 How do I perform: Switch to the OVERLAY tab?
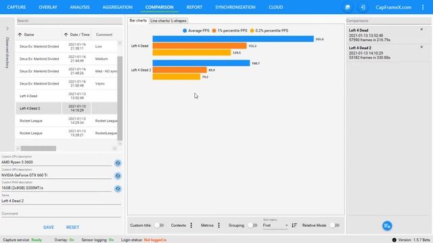coord(48,7)
